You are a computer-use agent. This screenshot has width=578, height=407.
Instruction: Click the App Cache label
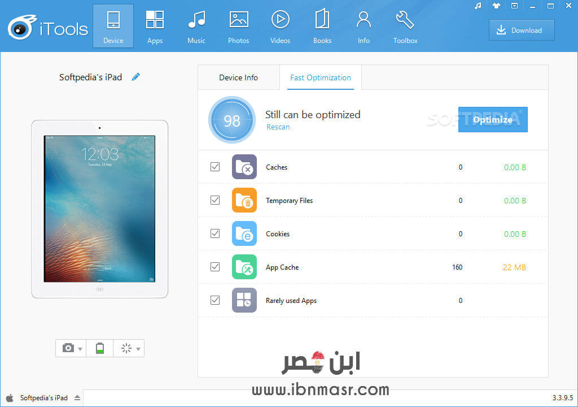pos(282,267)
